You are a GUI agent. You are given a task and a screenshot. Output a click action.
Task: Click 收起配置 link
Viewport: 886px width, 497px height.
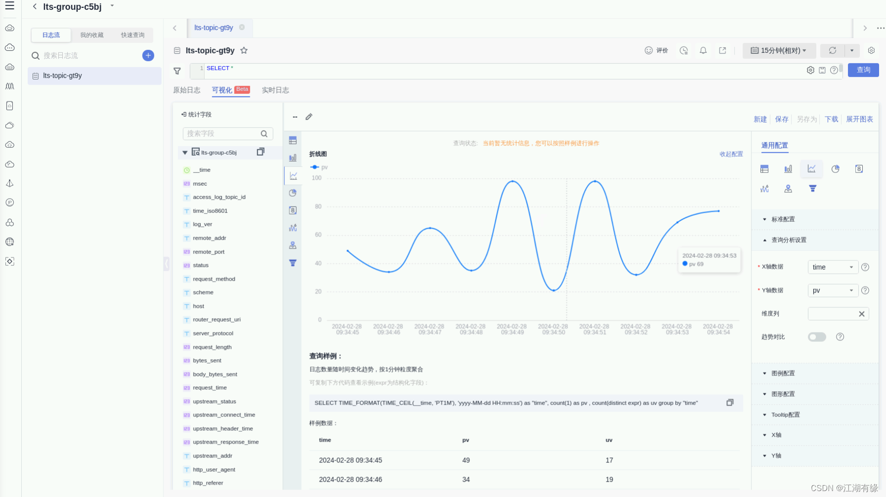pos(731,154)
